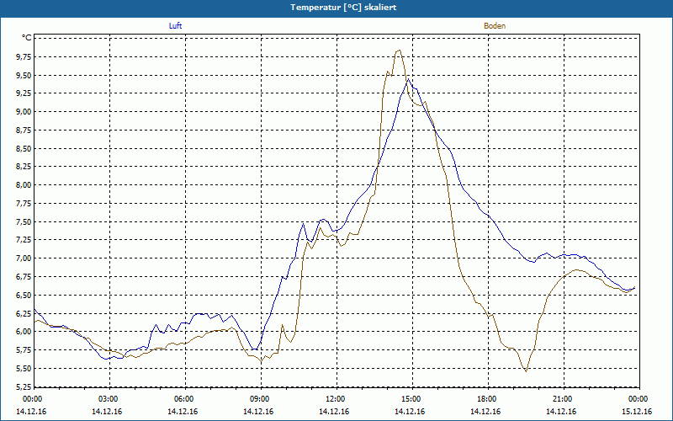Click the 9,50 y-axis value

click(x=24, y=75)
